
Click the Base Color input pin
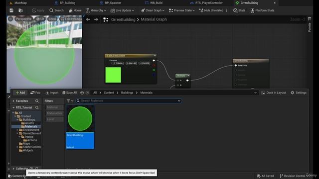pos(236,66)
